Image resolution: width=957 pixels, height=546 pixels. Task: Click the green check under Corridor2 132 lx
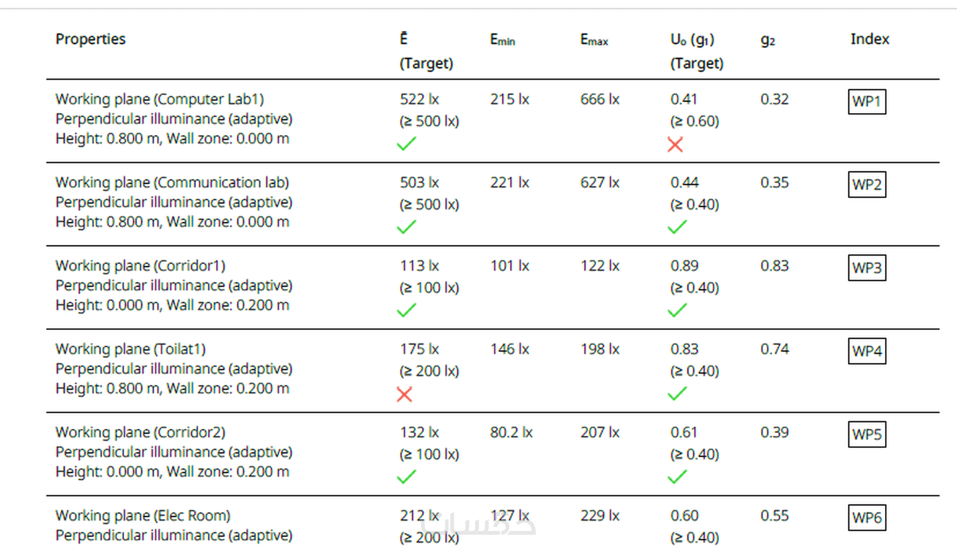[x=406, y=477]
